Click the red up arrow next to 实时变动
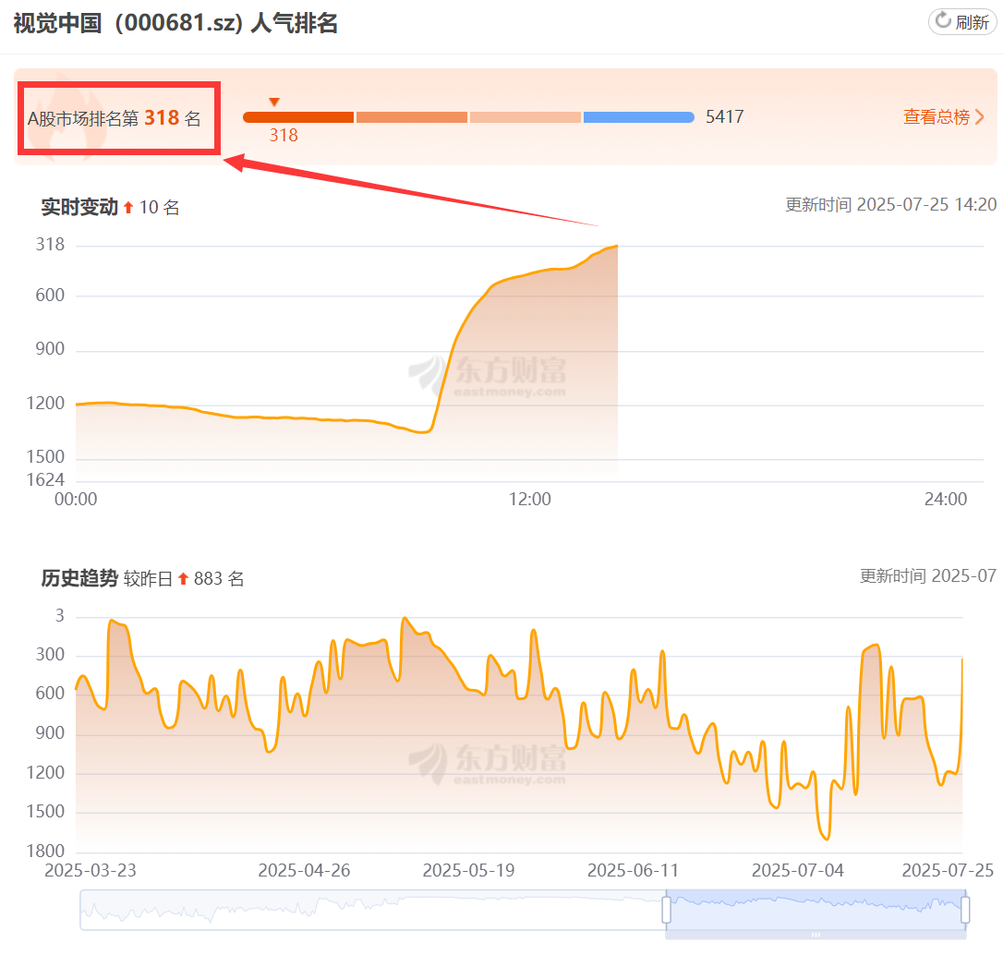The image size is (1003, 955). [x=128, y=207]
